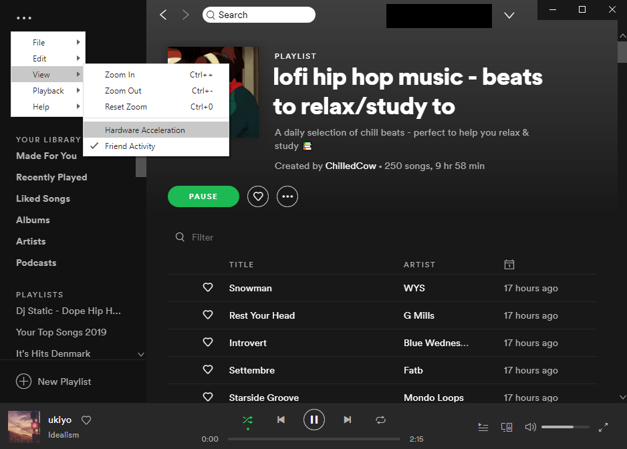Image resolution: width=627 pixels, height=449 pixels.
Task: Click the volume slider
Action: (x=565, y=427)
